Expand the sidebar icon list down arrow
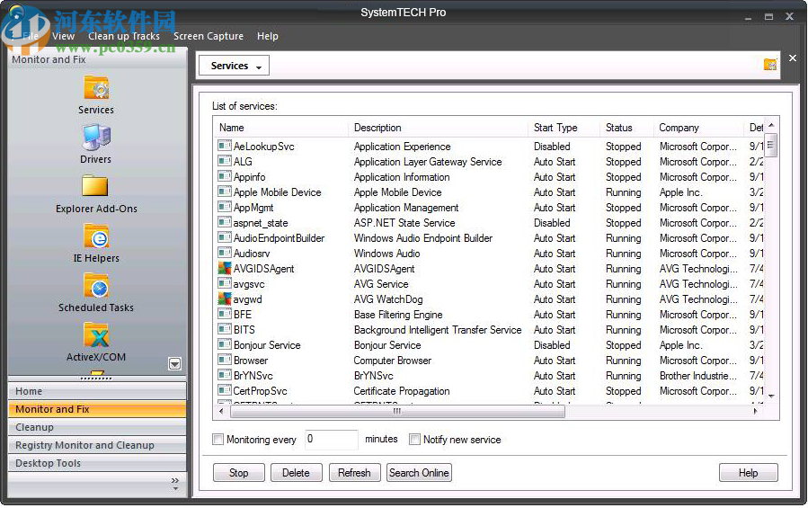Screen dimensions: 808x508 tap(174, 364)
